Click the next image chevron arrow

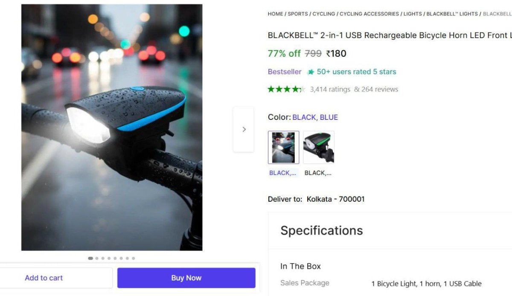tap(244, 129)
